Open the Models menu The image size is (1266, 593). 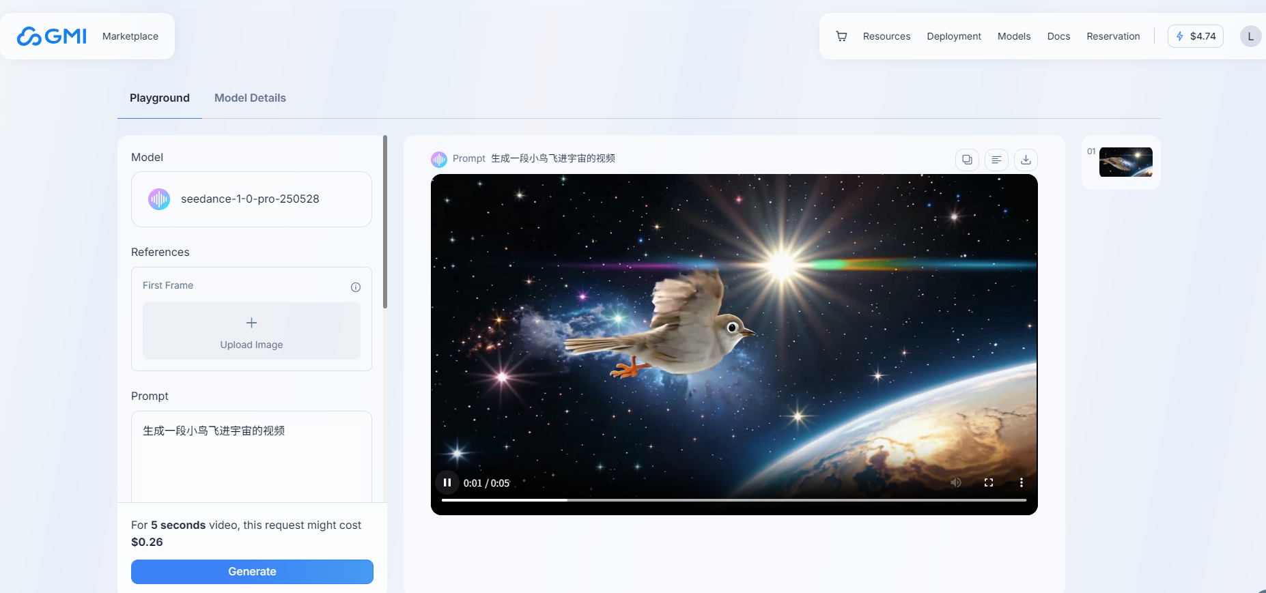[1013, 36]
